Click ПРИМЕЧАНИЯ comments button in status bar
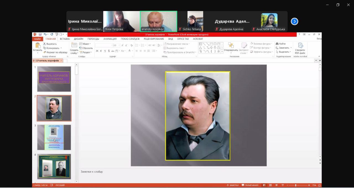The width and height of the screenshot is (354, 188). [250, 185]
